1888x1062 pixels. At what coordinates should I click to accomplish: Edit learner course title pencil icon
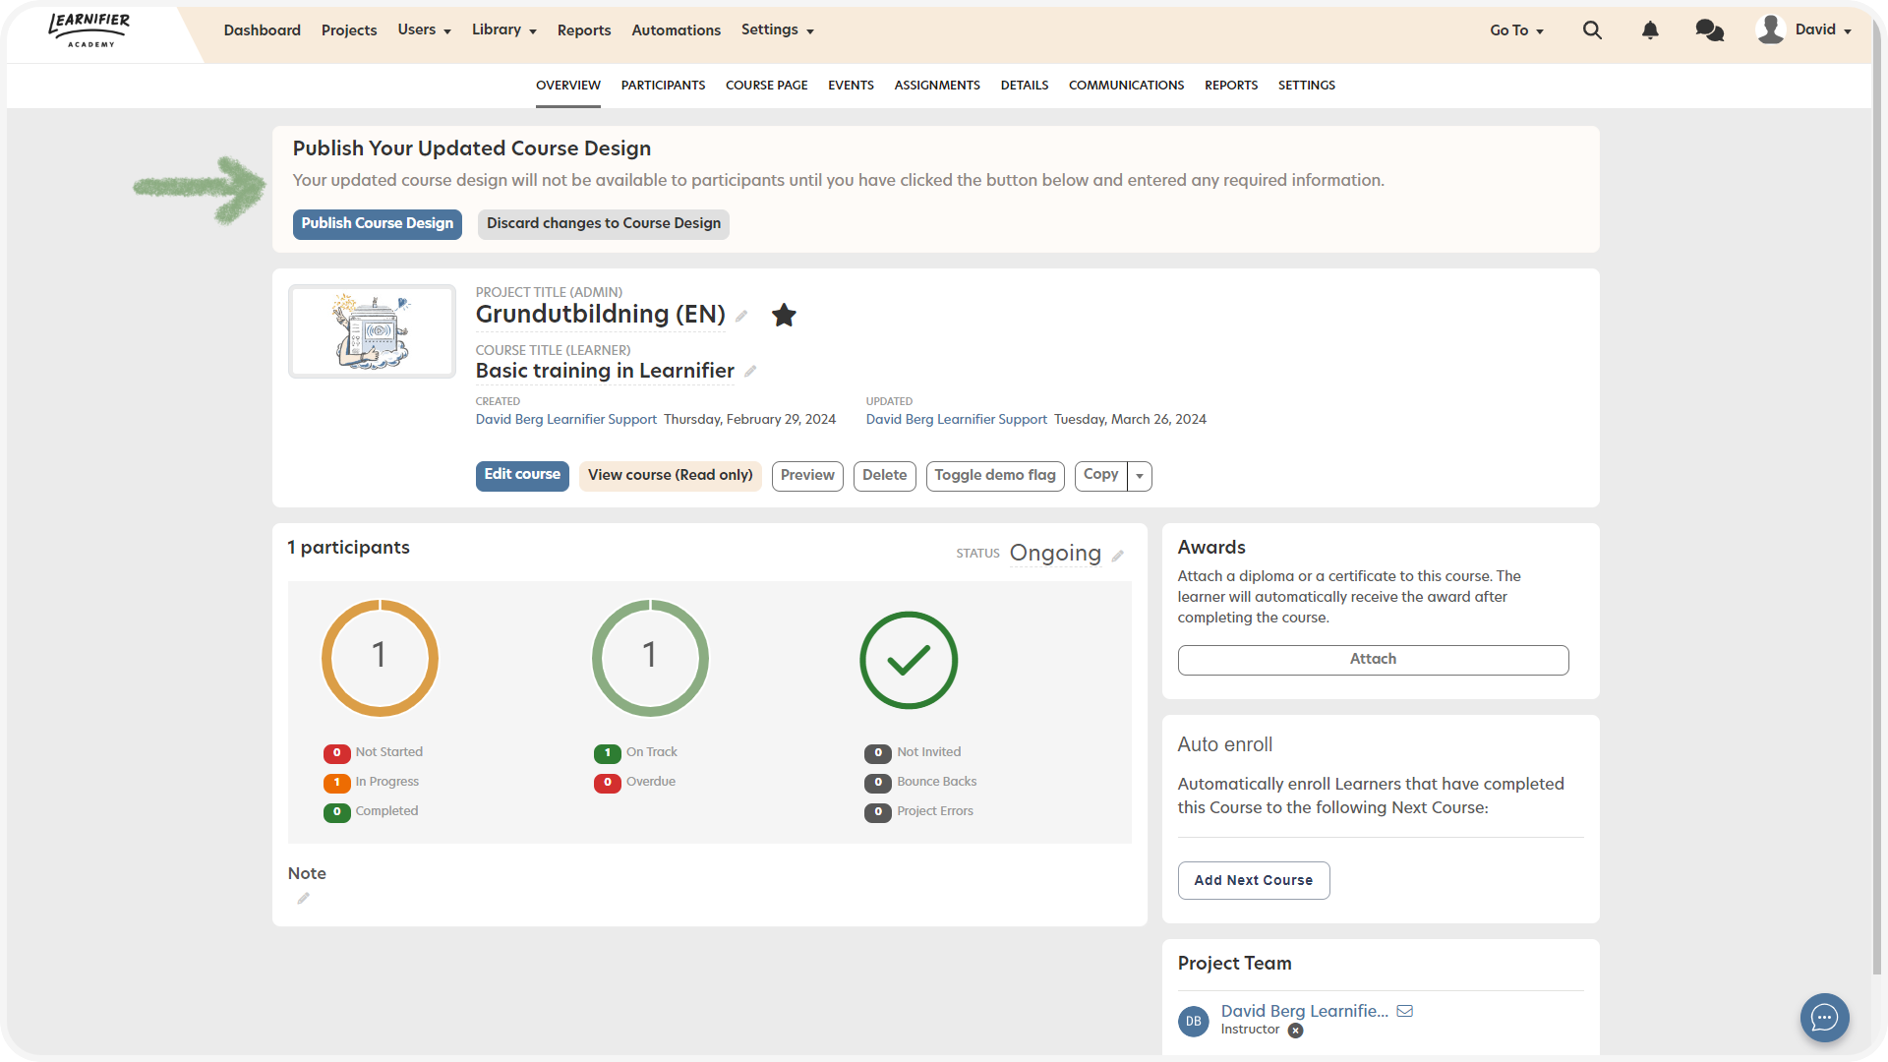click(x=750, y=371)
